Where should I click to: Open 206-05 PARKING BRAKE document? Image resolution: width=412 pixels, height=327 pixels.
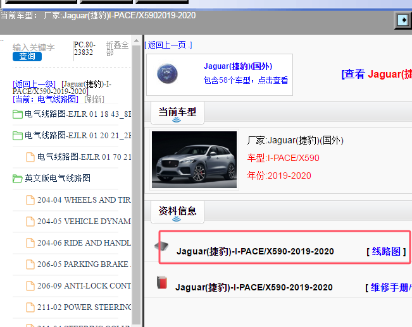[84, 265]
